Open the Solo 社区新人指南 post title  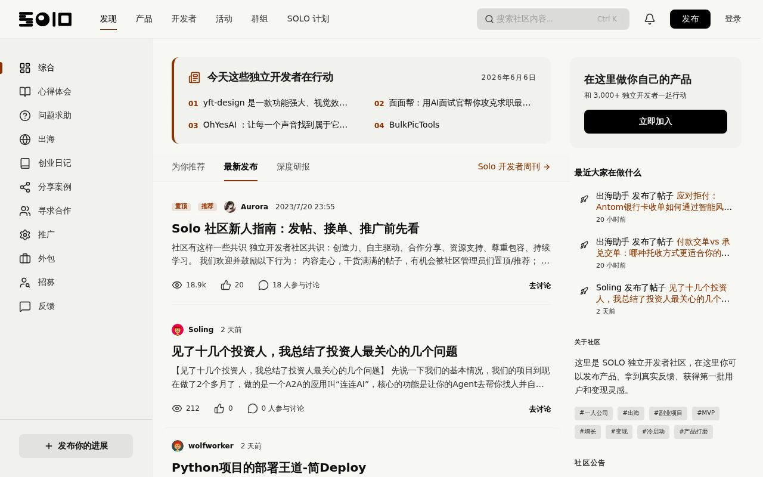(x=296, y=228)
